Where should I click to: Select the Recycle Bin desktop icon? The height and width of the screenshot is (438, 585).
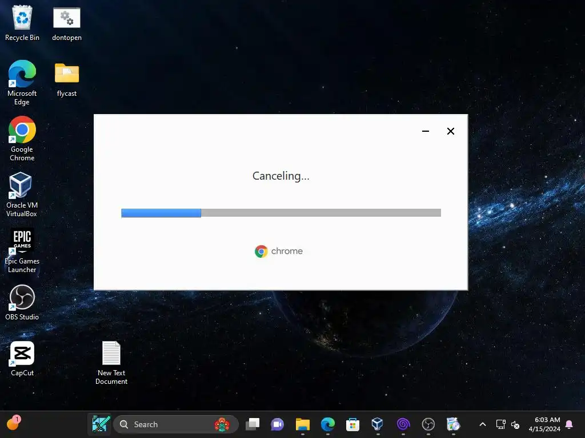coord(22,23)
